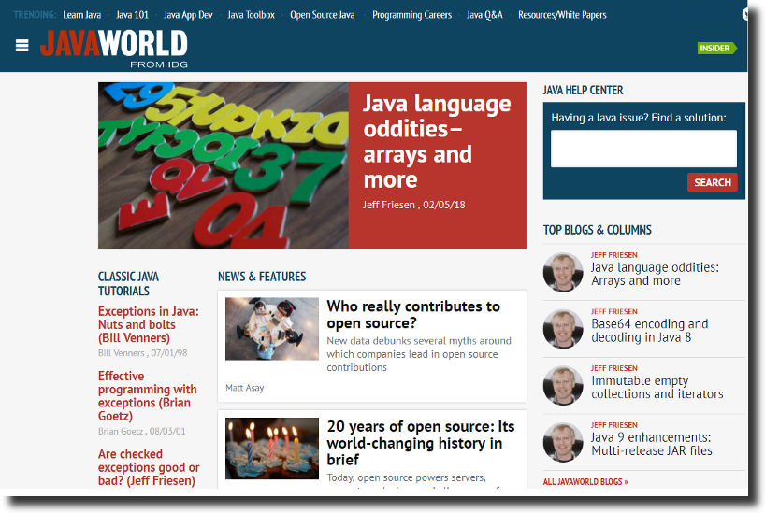Click the Classic Java Tutorials heading
Image resolution: width=765 pixels, height=513 pixels.
pyautogui.click(x=128, y=284)
